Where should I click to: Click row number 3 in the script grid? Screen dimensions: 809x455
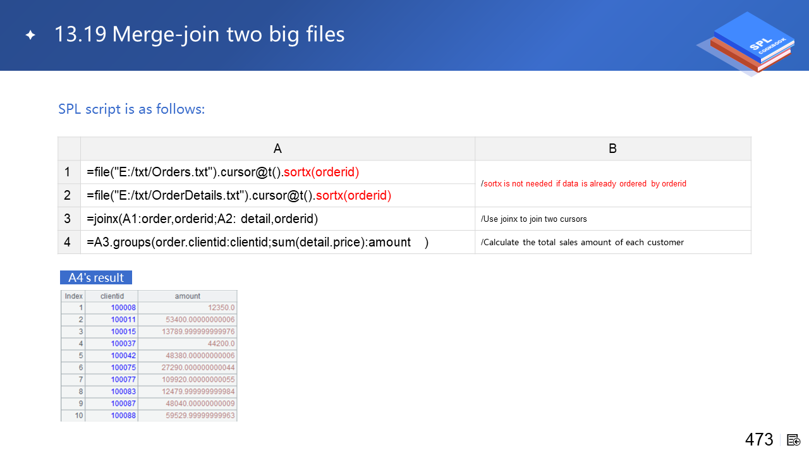click(x=68, y=219)
